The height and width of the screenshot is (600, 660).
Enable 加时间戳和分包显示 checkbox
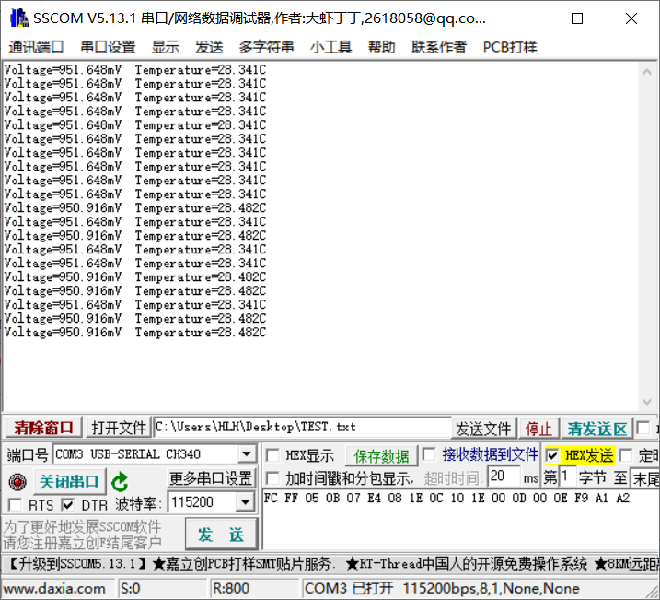tap(272, 478)
